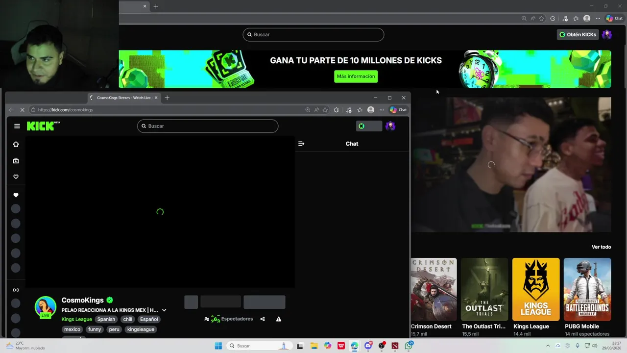Stop loading page in front browser window
627x353 pixels.
(22, 110)
